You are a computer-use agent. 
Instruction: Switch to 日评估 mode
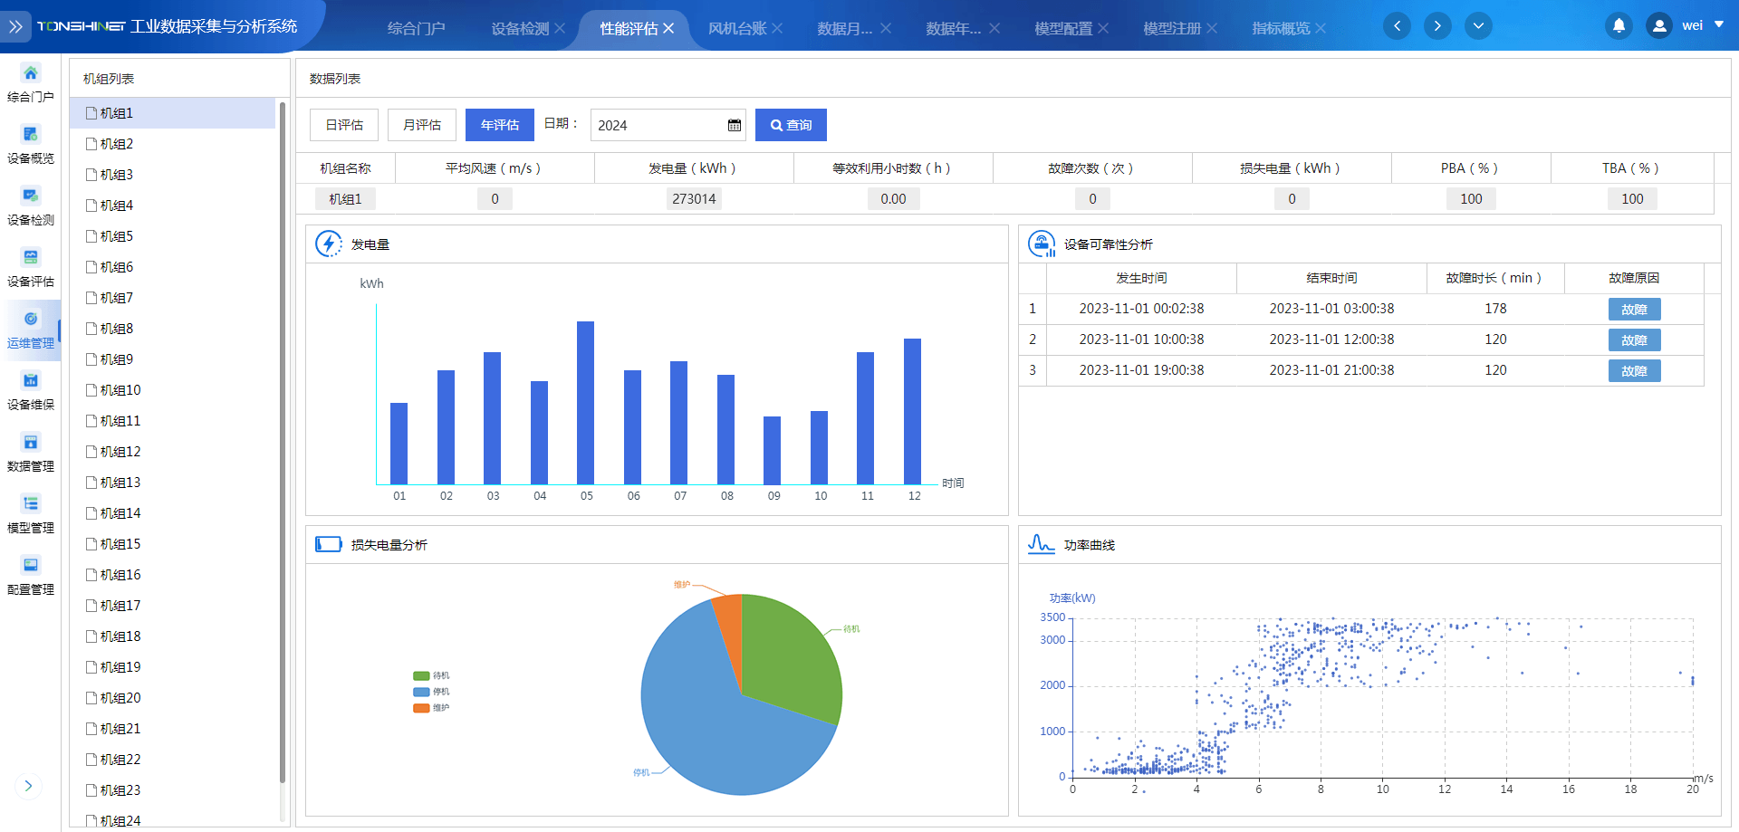344,125
